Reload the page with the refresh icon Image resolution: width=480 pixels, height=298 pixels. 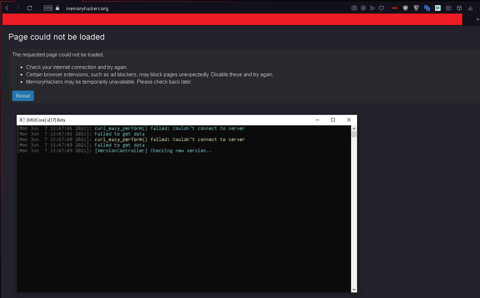click(x=30, y=8)
